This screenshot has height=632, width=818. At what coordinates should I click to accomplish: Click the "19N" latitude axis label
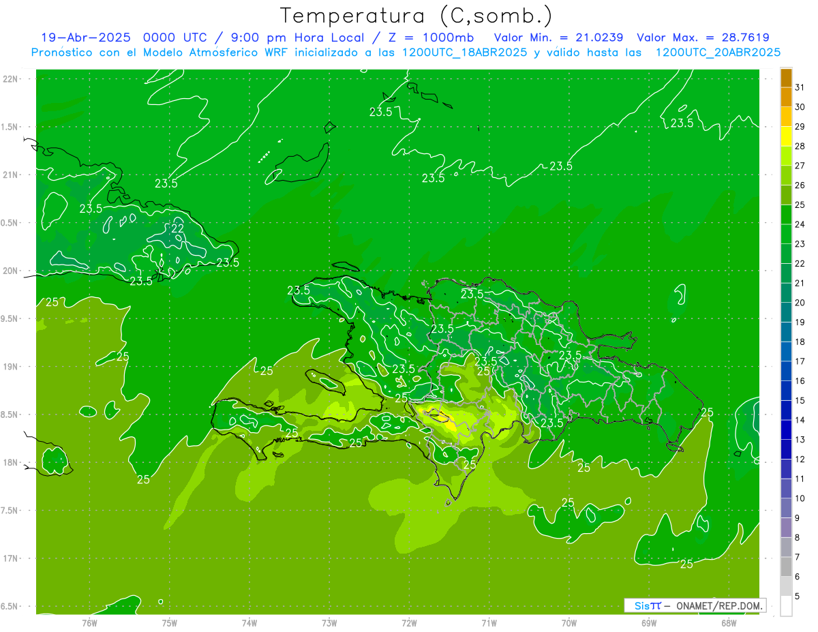12,367
